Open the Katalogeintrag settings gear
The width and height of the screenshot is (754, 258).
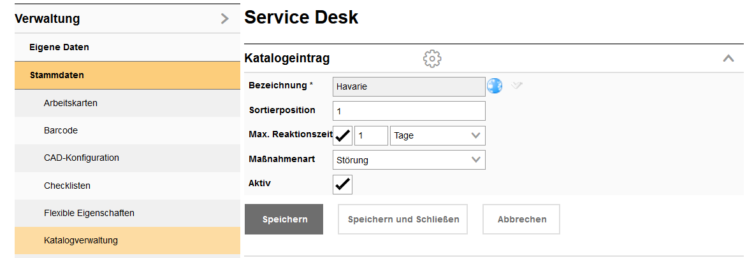(432, 58)
